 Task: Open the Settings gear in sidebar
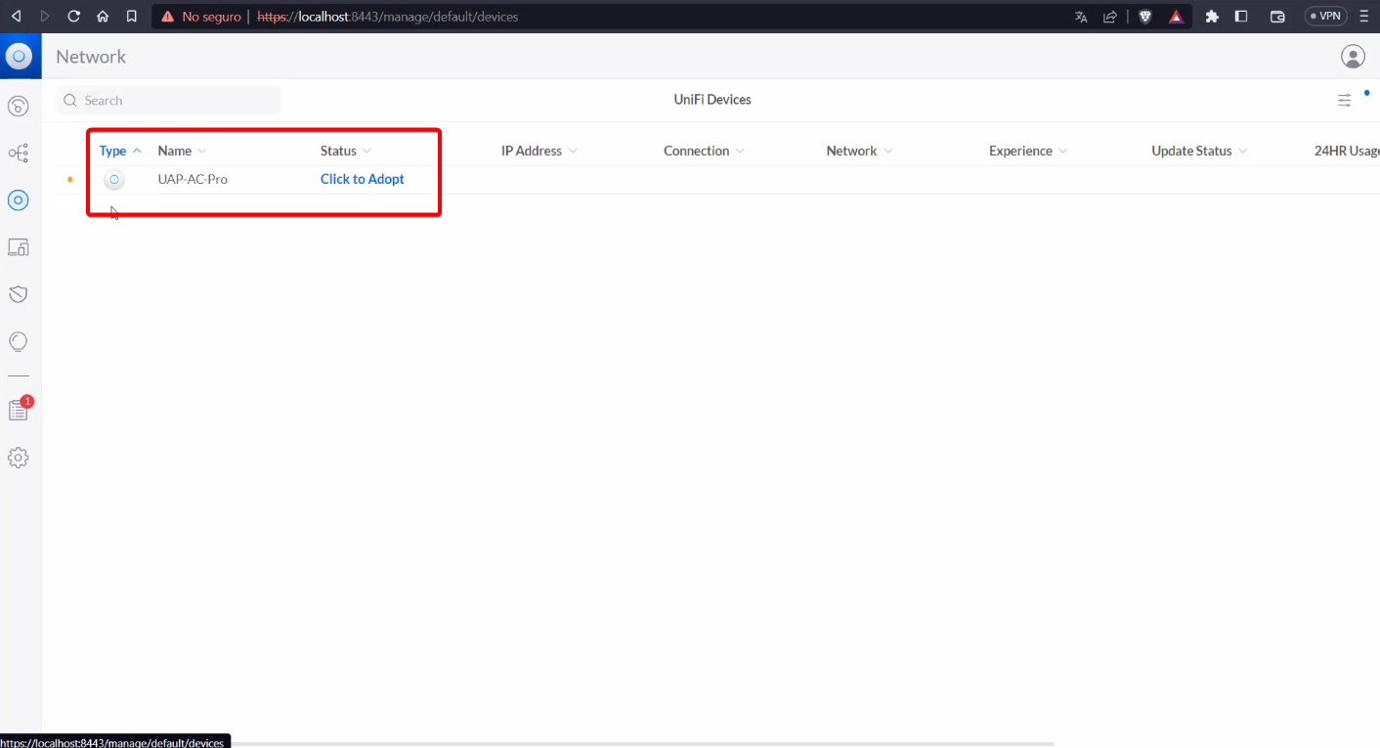click(x=18, y=457)
